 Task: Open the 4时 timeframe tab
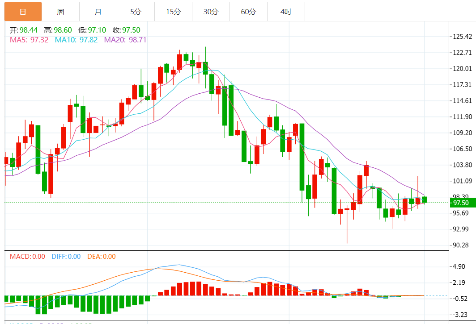pos(286,12)
